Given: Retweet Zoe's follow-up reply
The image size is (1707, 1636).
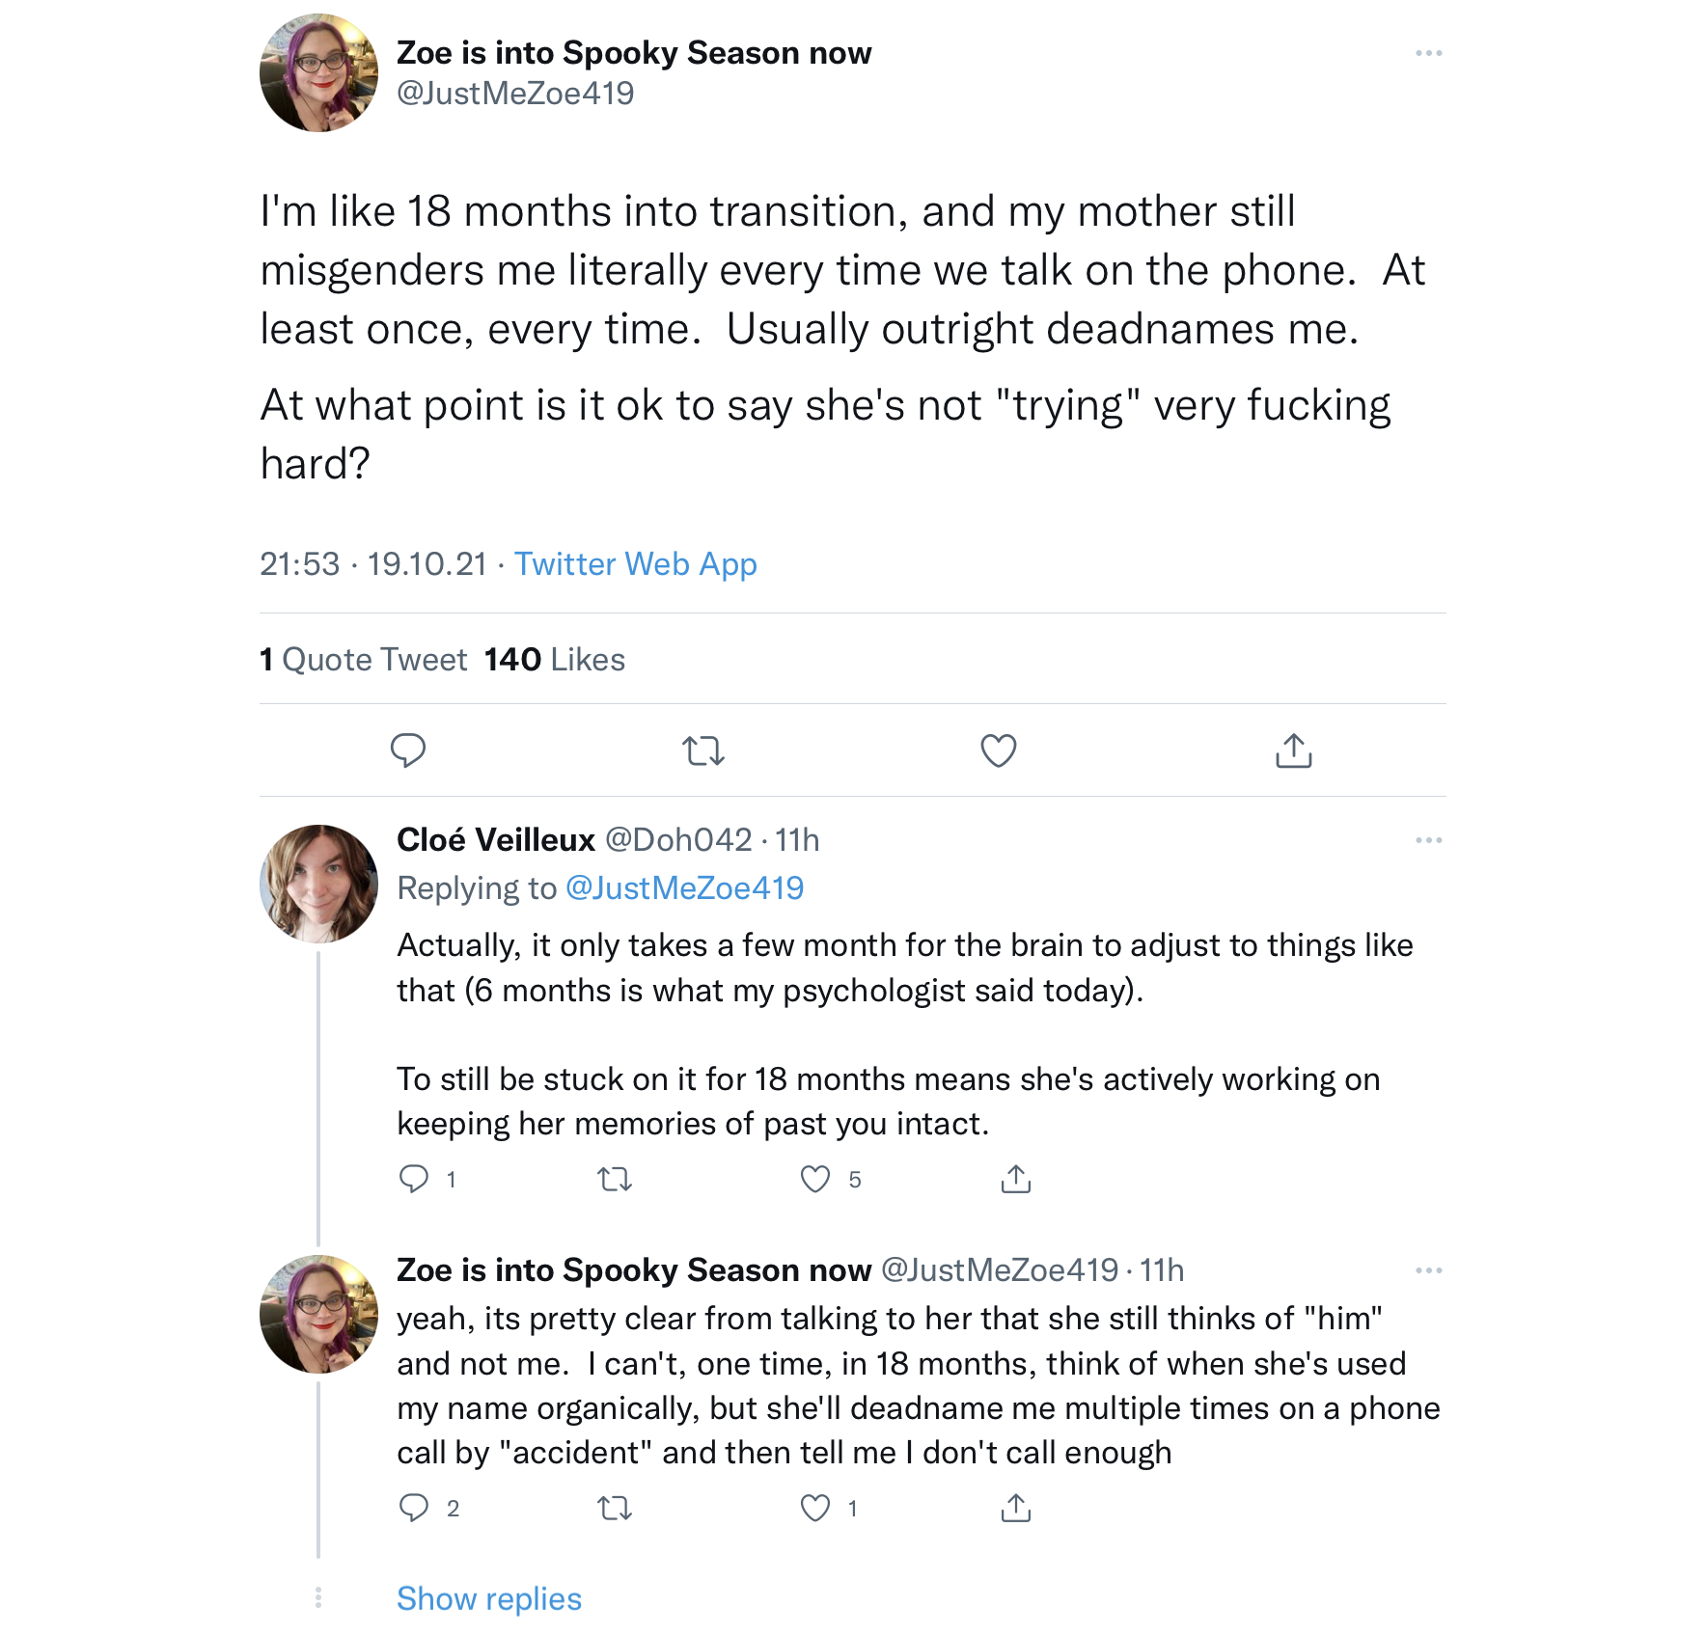Looking at the screenshot, I should pos(615,1508).
